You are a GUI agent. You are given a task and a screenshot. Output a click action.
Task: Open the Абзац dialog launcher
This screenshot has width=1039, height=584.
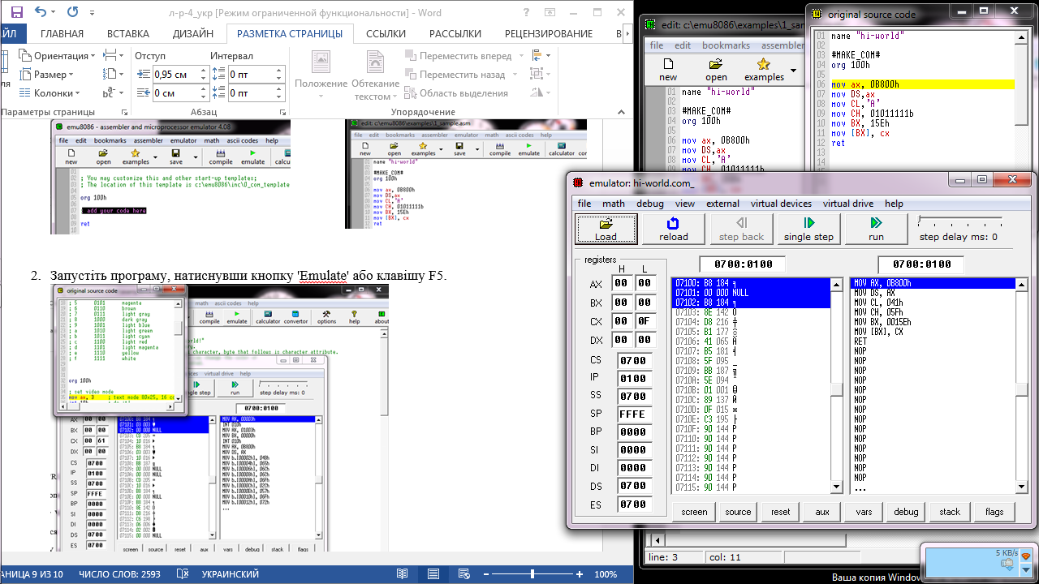(282, 112)
